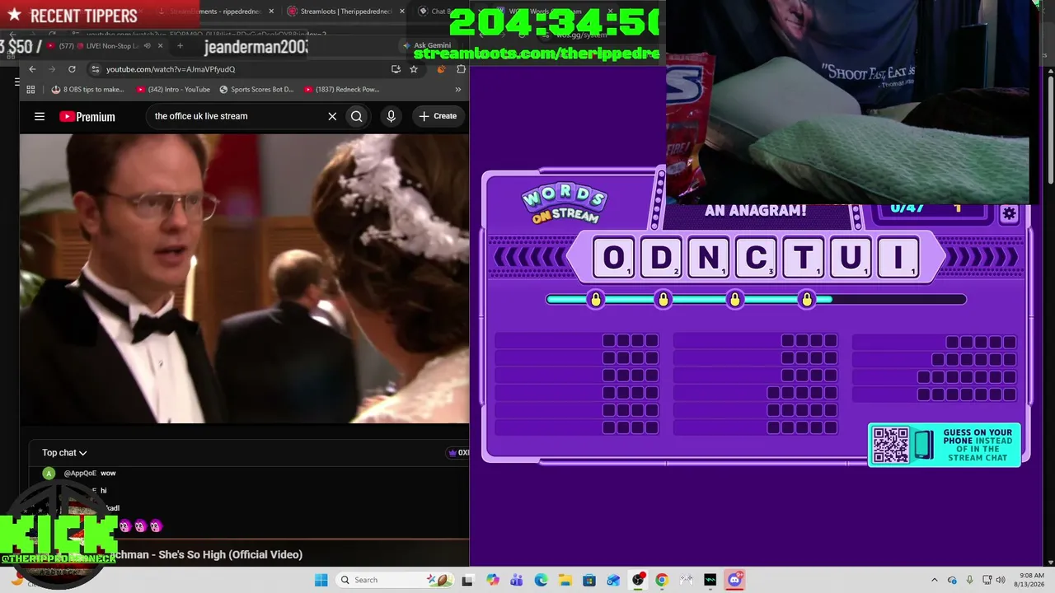Open Microsoft Store from the taskbar
The image size is (1055, 593).
[x=589, y=580]
